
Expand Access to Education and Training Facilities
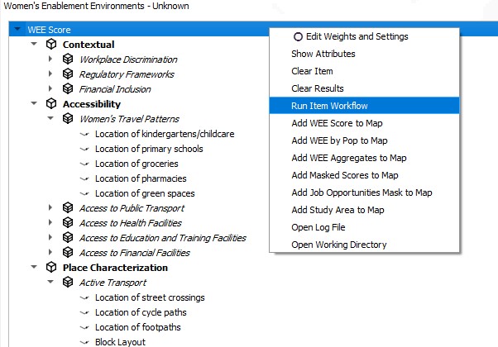coord(50,237)
